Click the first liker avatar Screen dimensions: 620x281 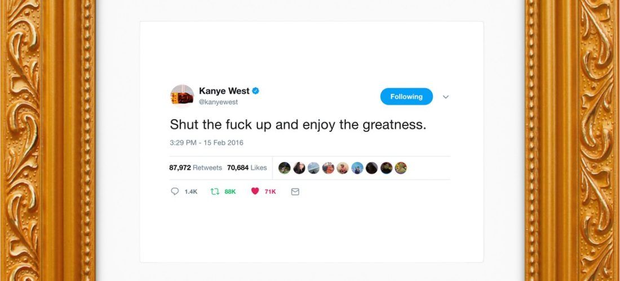(x=284, y=168)
